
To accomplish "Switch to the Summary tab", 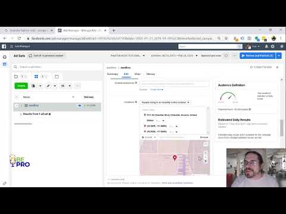I will [113, 74].
